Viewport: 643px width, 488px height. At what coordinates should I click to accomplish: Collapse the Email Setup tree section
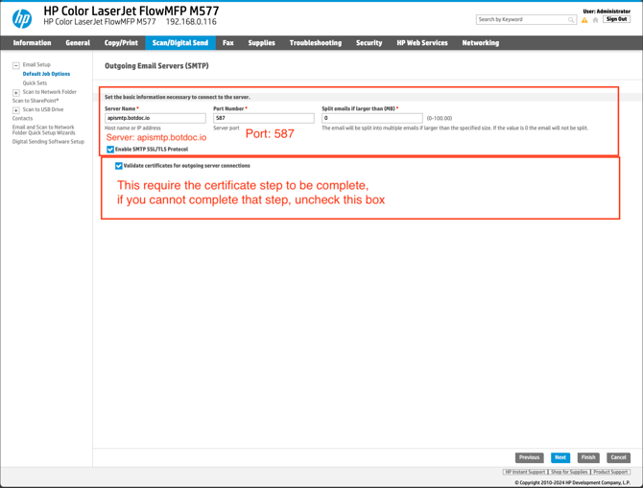[15, 65]
